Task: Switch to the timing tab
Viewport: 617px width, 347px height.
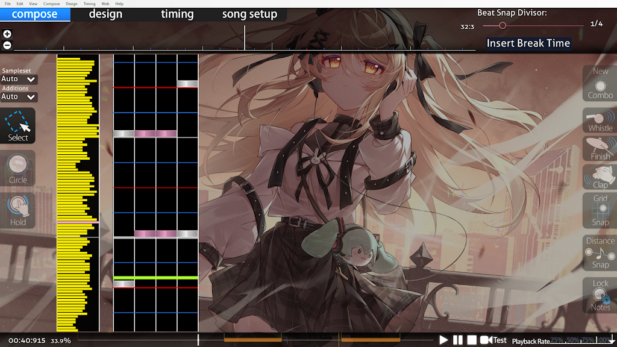Action: tap(177, 14)
